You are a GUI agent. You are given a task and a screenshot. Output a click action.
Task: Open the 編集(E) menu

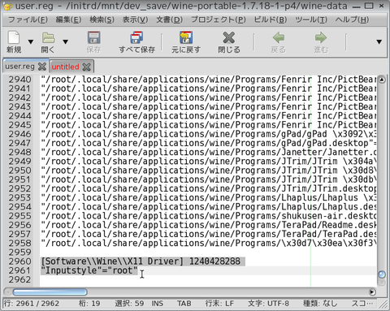(x=68, y=19)
